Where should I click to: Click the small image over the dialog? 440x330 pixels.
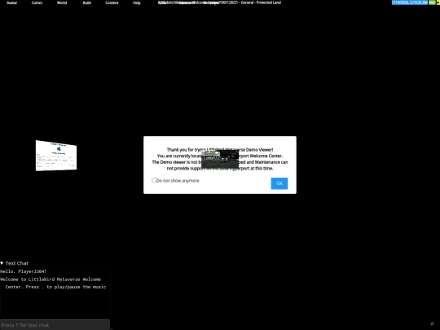[x=220, y=159]
